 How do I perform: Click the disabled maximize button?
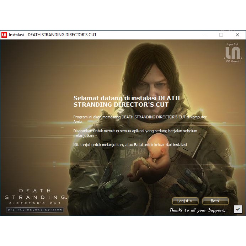(x=221, y=35)
